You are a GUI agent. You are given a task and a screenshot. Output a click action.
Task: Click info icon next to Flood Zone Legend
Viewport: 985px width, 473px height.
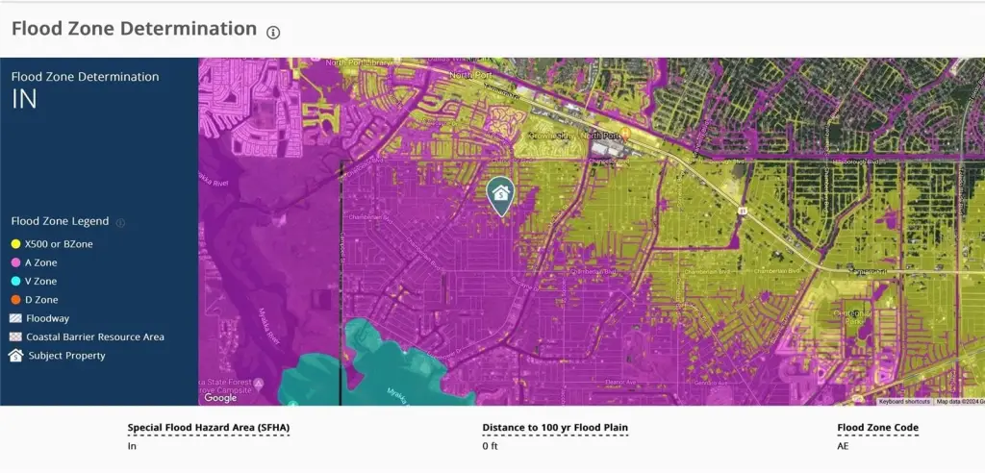tap(120, 222)
